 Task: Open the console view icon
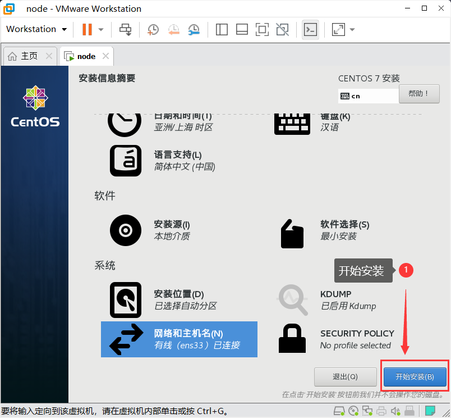tap(310, 29)
